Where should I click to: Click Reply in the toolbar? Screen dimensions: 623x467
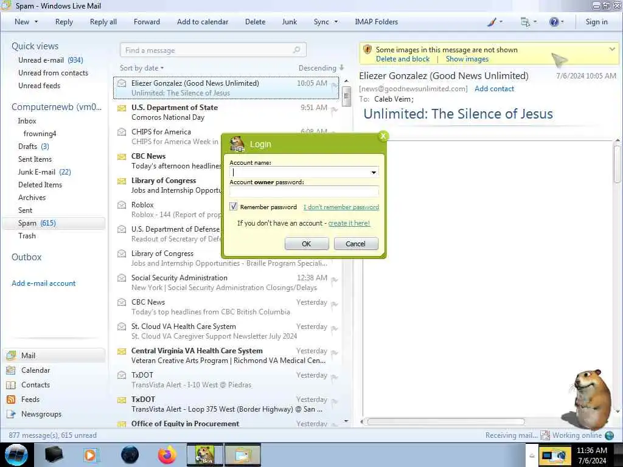(x=64, y=22)
